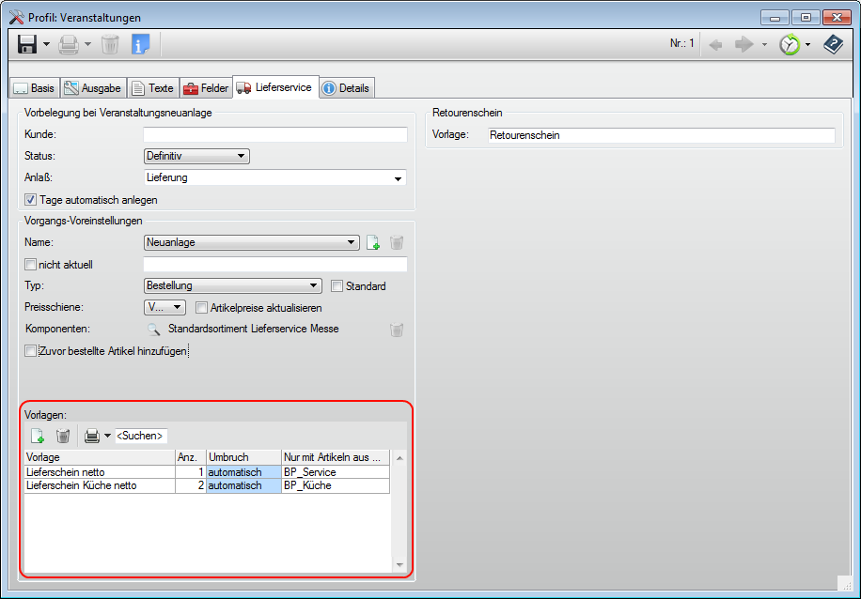Switch to the Ausgabe tab
This screenshot has height=599, width=861.
click(x=93, y=88)
